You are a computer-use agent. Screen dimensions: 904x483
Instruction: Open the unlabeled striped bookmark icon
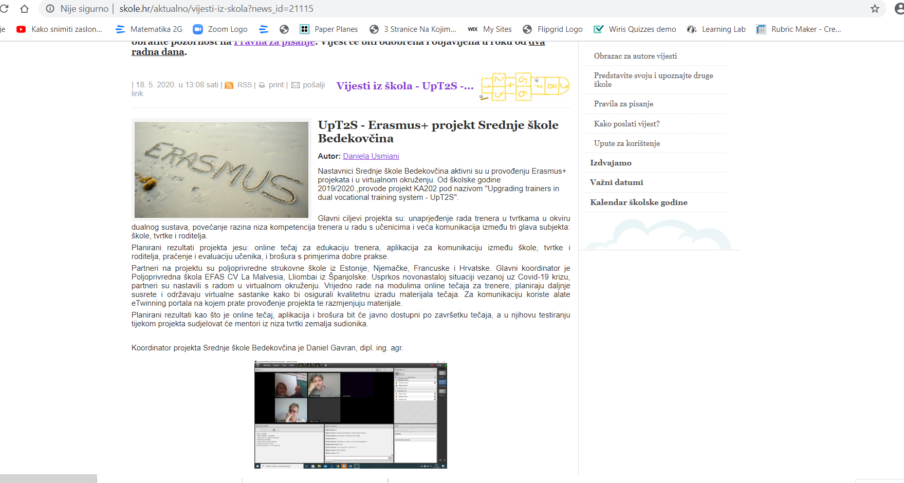[x=264, y=29]
